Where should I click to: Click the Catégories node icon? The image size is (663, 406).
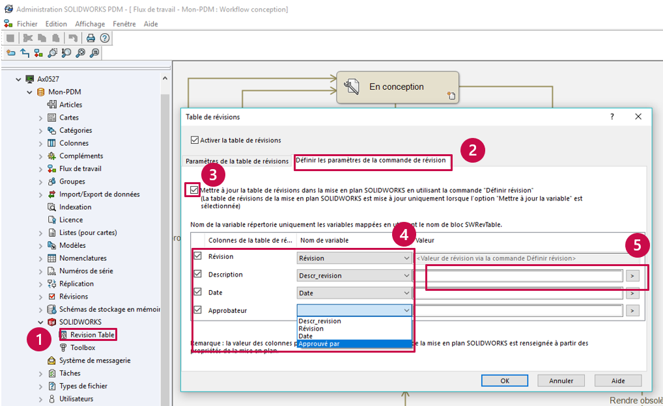51,130
